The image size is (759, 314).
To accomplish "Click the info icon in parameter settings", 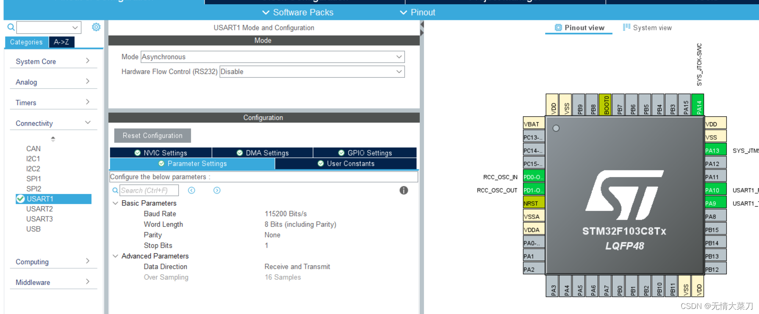I will (x=404, y=190).
